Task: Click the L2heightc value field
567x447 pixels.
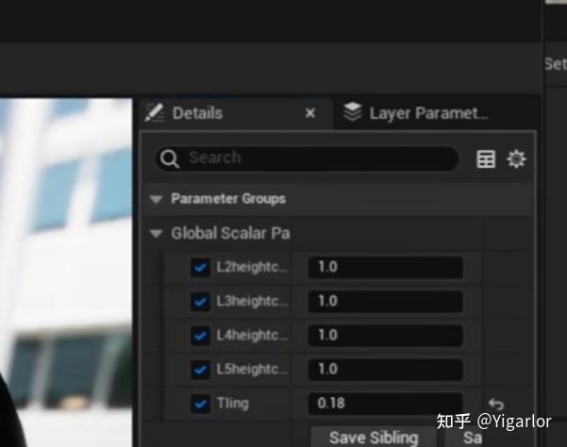Action: 386,268
